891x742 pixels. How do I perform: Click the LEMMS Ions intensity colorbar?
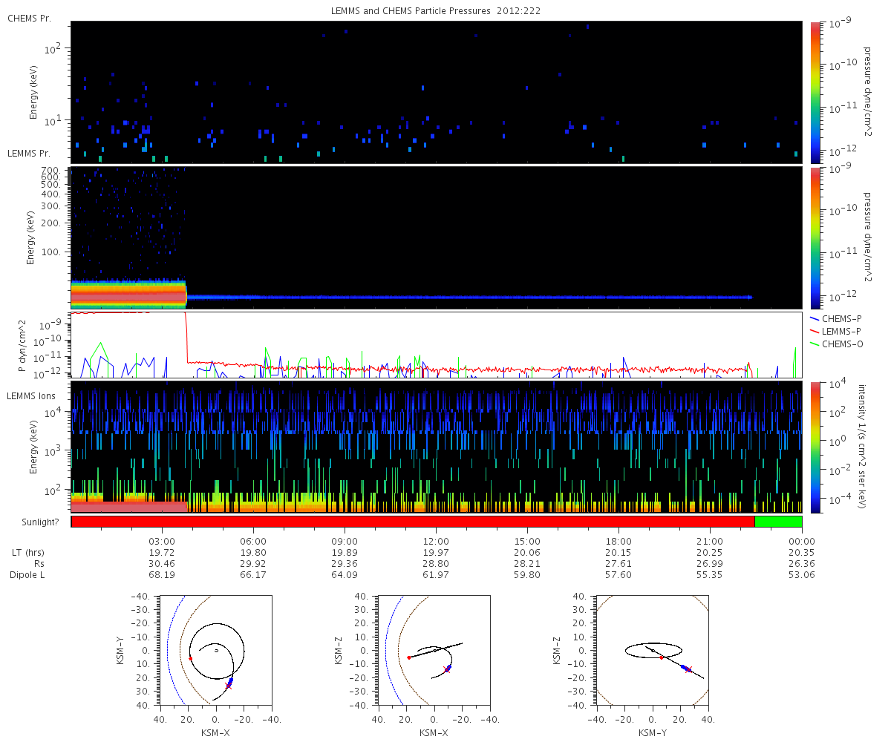[815, 447]
